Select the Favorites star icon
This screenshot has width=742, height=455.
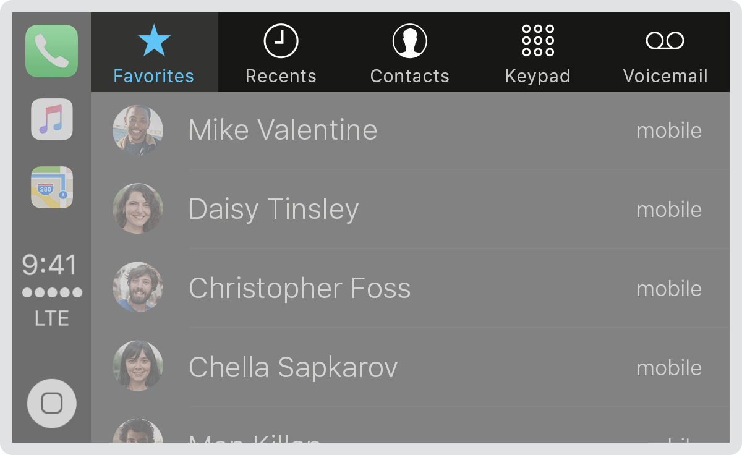[x=154, y=41]
